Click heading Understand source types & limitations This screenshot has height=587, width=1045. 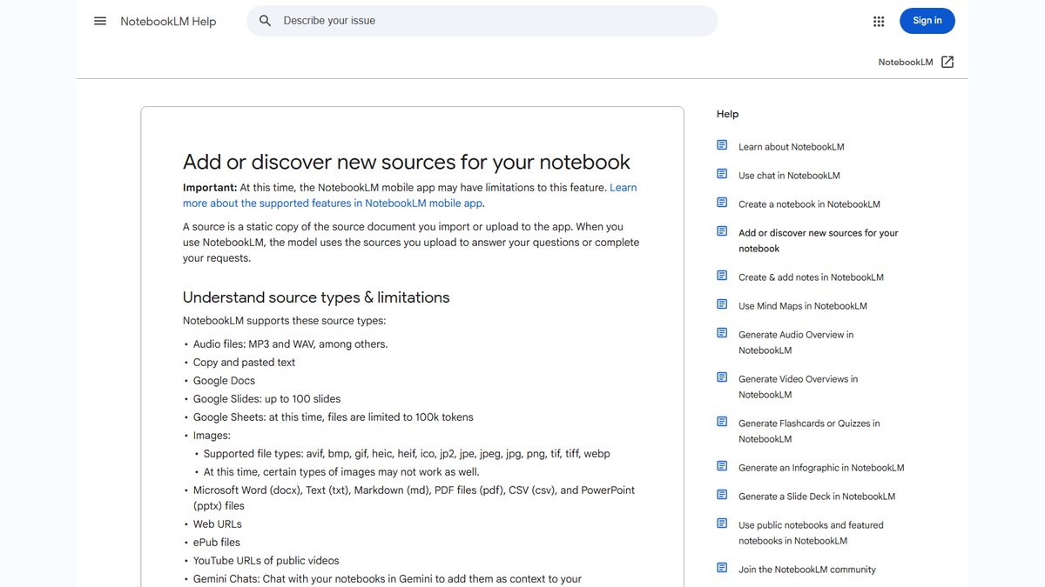[x=316, y=297]
